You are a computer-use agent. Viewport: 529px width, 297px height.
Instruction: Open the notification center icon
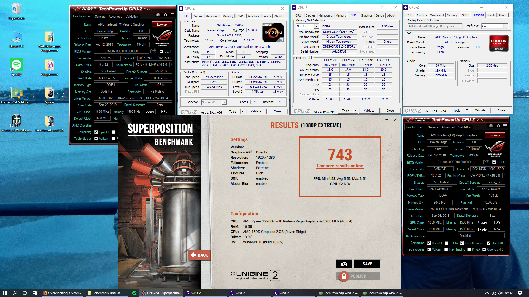pos(520,293)
